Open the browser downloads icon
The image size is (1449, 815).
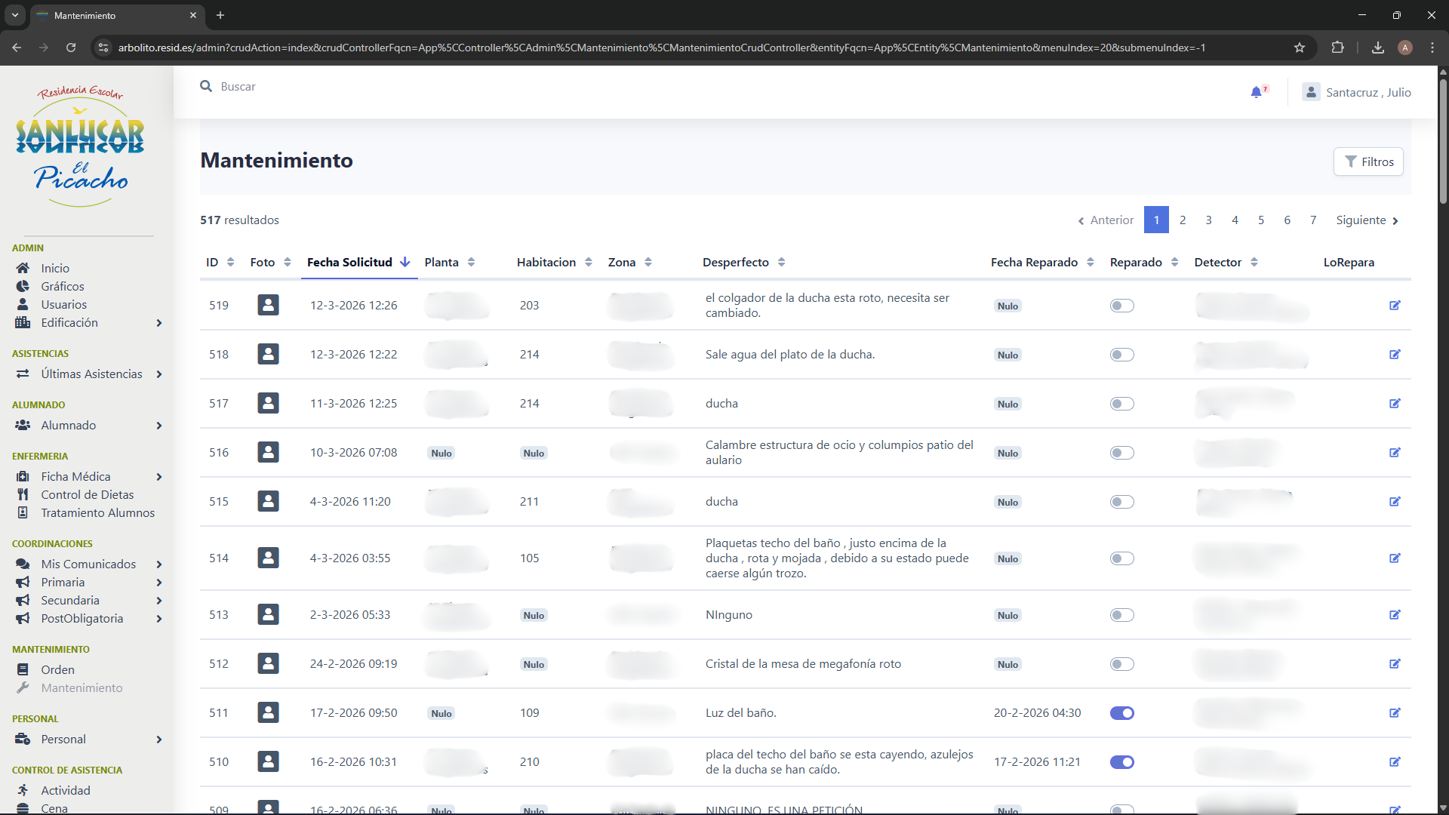point(1378,48)
